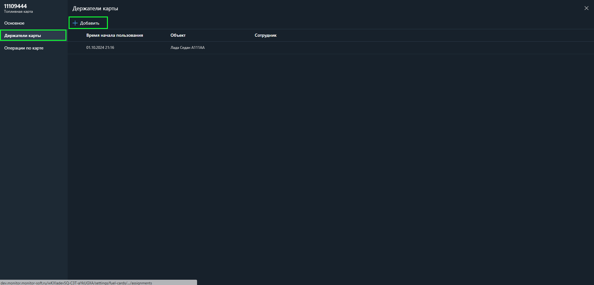Click the blank cell left of the date
This screenshot has height=285, width=594.
77,48
